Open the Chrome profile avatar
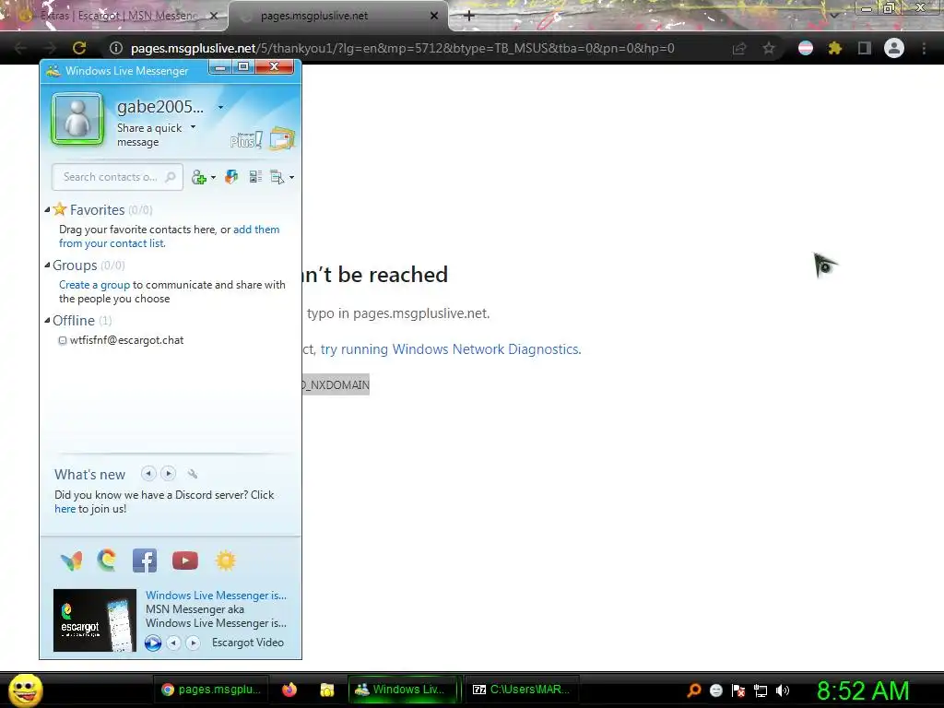944x708 pixels. pos(894,48)
